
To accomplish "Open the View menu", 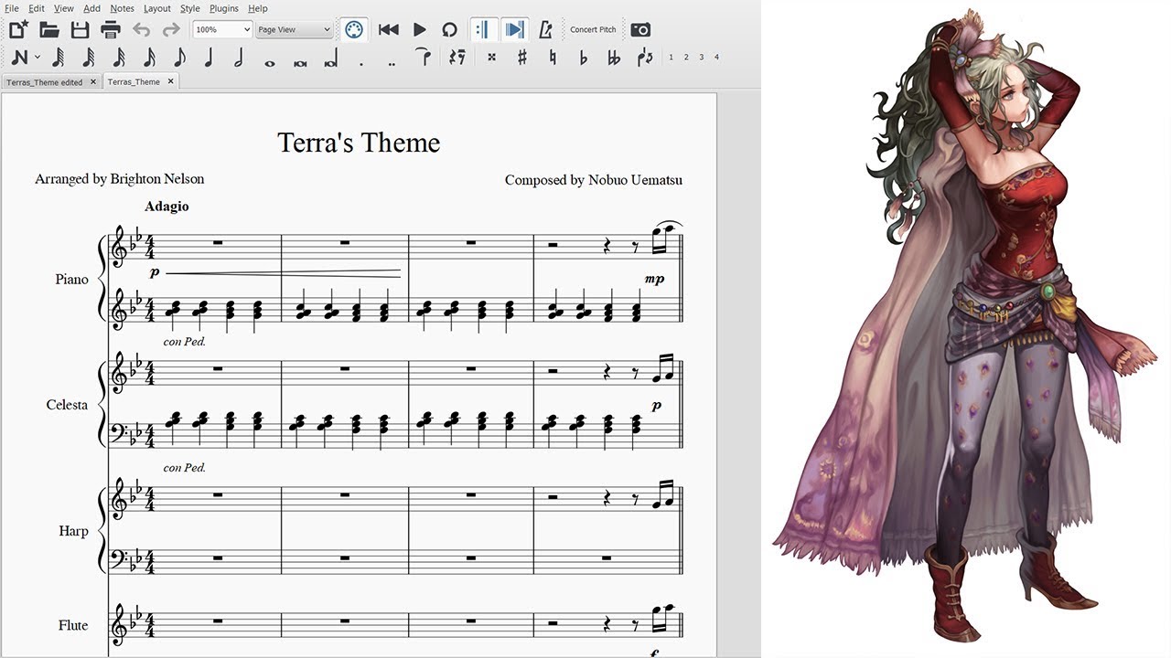I will [63, 8].
